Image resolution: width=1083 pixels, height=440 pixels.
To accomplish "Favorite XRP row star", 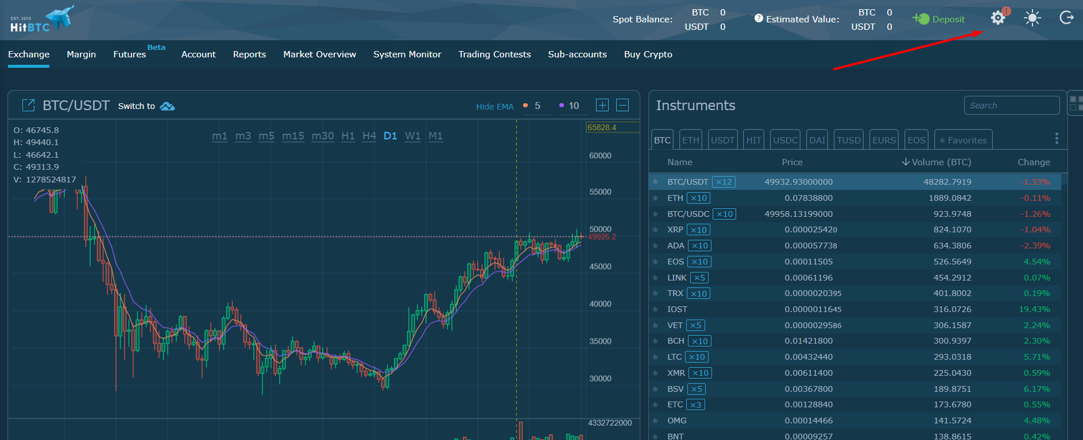I will coord(655,229).
